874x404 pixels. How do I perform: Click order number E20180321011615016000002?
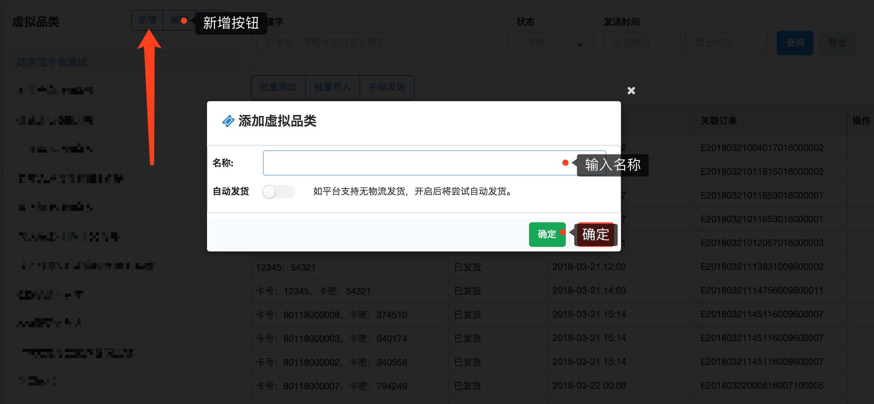[x=762, y=172]
